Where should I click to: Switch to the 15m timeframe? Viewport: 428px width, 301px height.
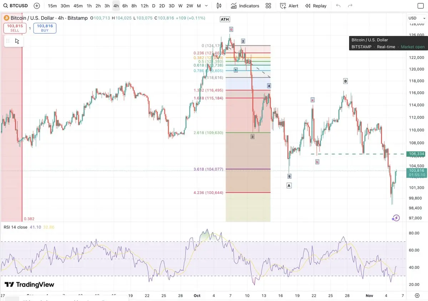[52, 6]
